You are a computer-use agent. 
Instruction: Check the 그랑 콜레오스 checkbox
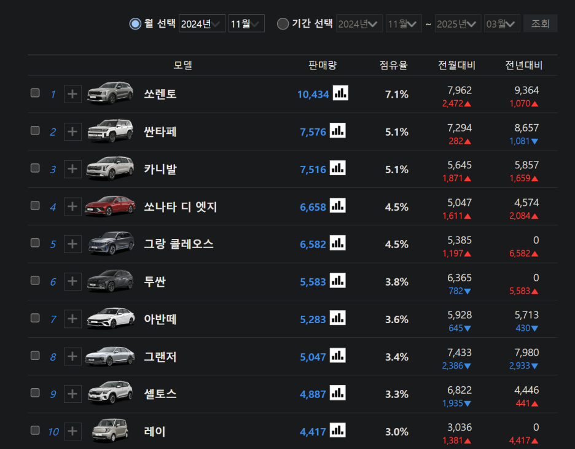(x=35, y=243)
